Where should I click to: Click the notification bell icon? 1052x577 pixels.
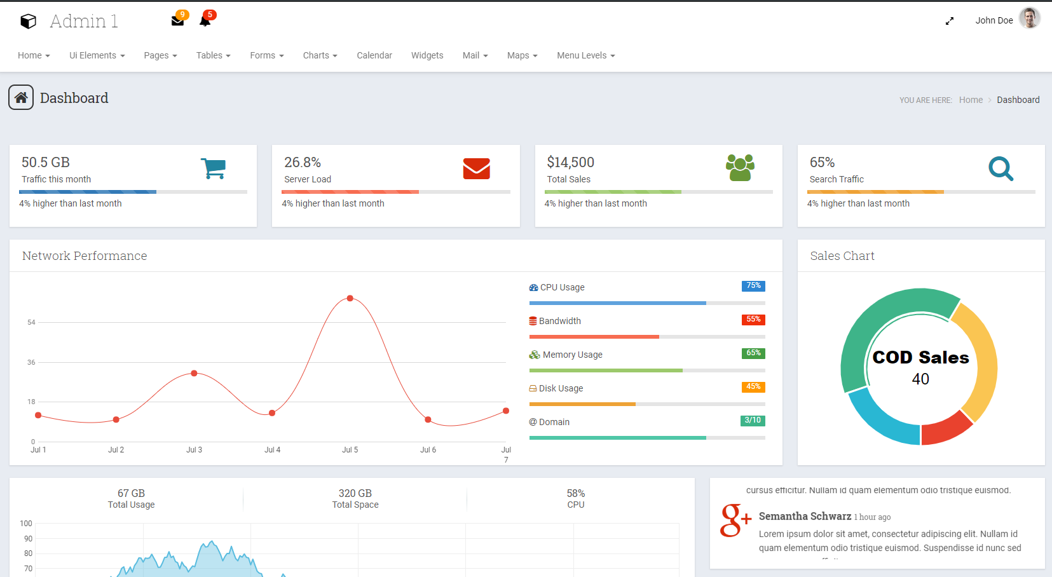(205, 21)
